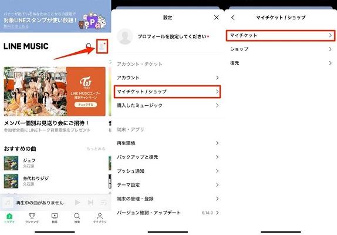Screen dimensions: 337x235
Task: Tap album art for 身代わりジジ
Action: click(11, 181)
